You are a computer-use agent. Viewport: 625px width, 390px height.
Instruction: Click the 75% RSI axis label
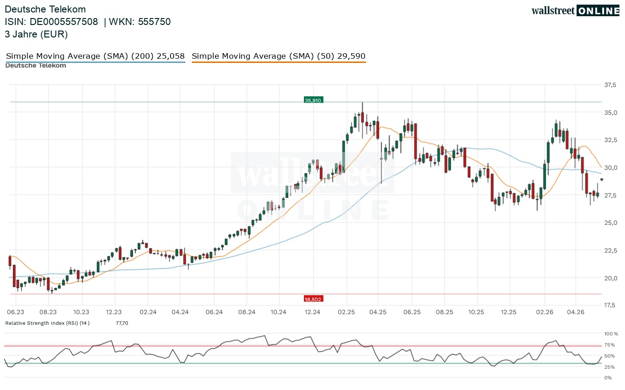coord(610,345)
